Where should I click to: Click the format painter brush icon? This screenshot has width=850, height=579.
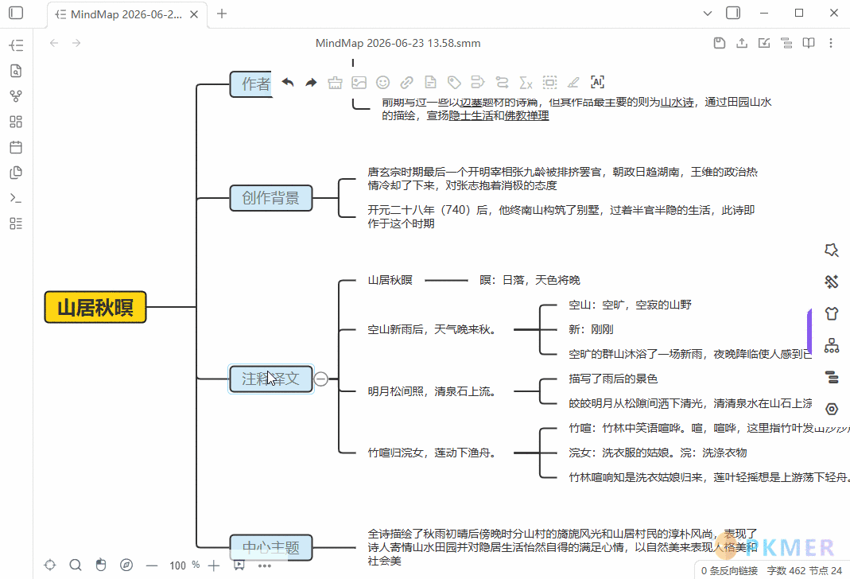pos(335,83)
